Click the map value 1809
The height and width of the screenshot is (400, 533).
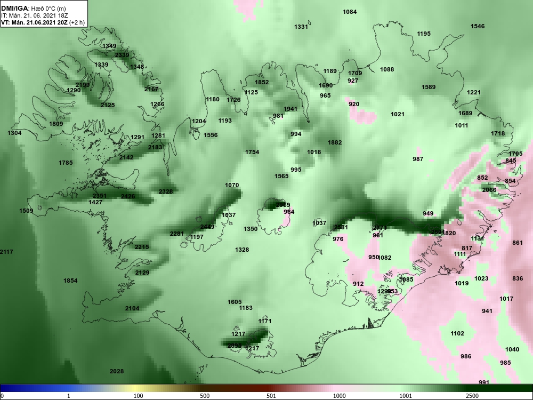(56, 124)
